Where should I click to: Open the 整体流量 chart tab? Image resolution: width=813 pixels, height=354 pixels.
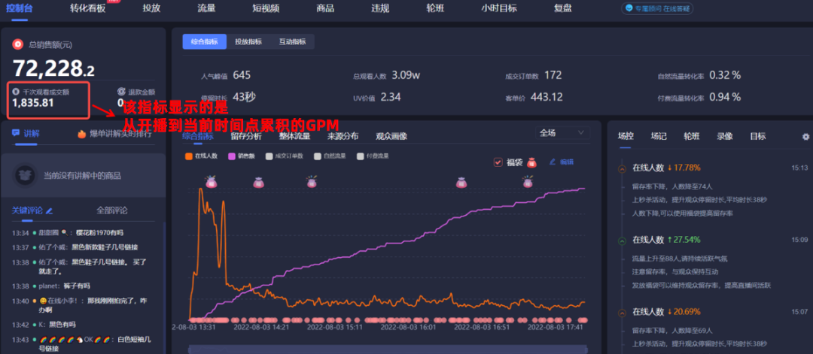pos(294,136)
